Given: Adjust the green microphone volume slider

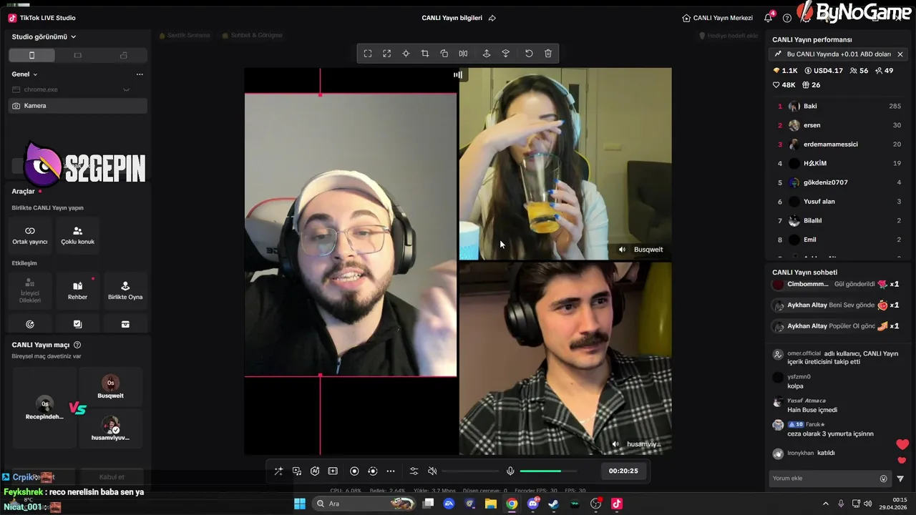Looking at the screenshot, I should click(x=550, y=471).
